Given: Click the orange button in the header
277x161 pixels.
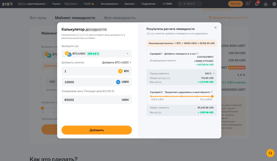Looking at the screenshot, I should tap(235, 4).
